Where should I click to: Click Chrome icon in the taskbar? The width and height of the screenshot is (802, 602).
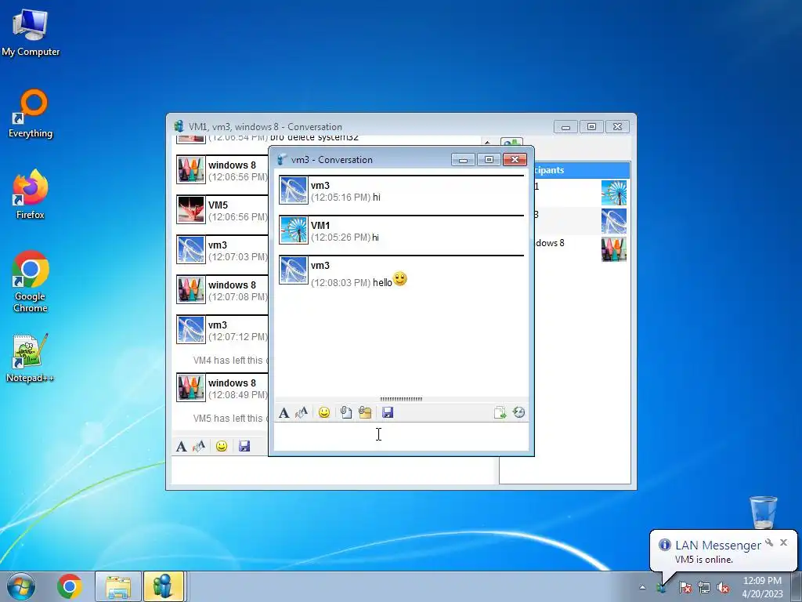(70, 586)
